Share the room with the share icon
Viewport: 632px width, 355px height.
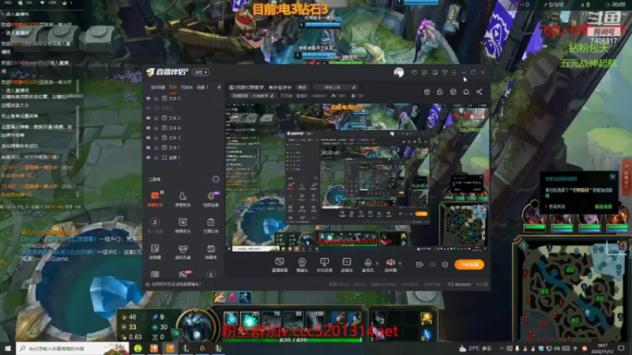click(480, 92)
